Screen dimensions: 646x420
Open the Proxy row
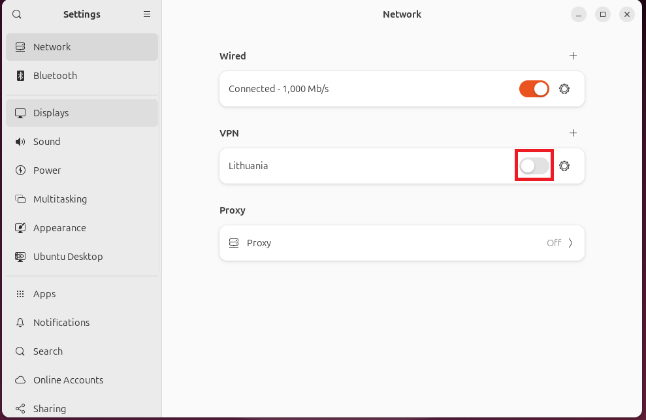(x=401, y=243)
